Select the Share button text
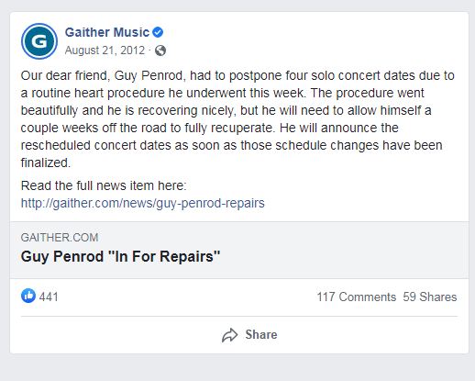475x381 pixels. (x=261, y=334)
